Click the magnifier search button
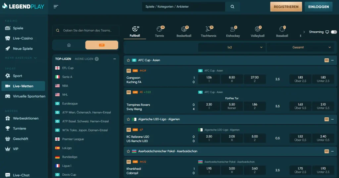The width and height of the screenshot is (339, 178). point(232,7)
